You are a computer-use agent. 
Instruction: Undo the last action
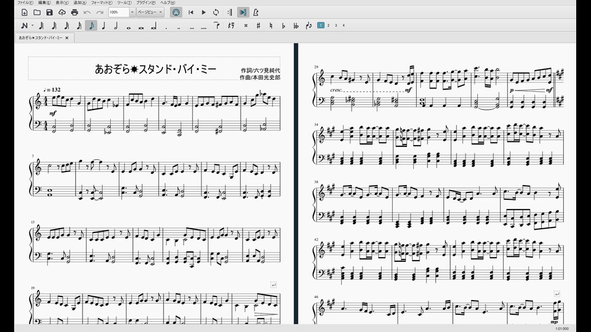tap(87, 12)
